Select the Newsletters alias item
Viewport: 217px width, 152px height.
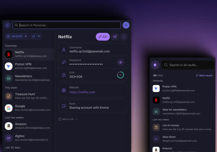coord(28,78)
